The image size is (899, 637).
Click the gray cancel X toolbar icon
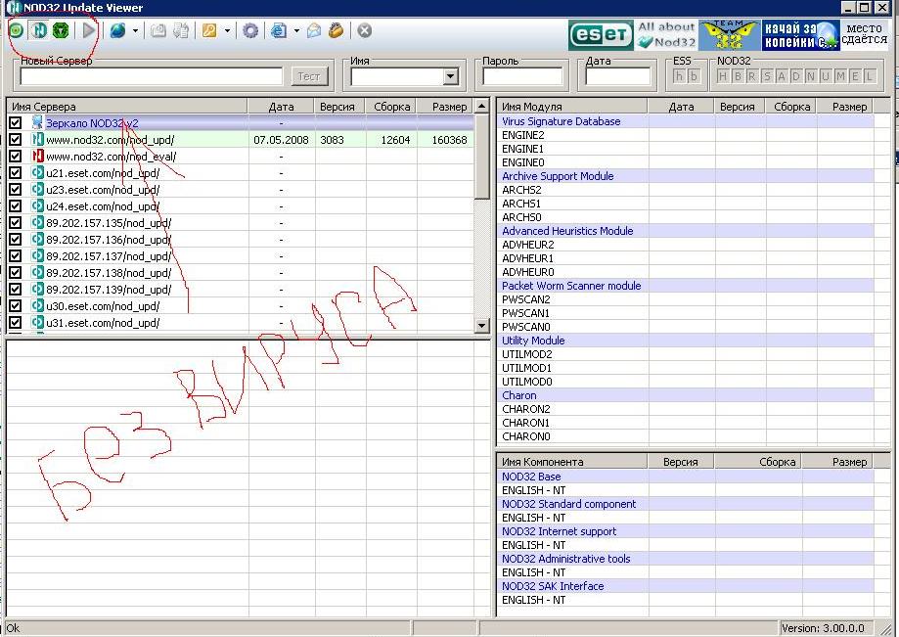[365, 30]
